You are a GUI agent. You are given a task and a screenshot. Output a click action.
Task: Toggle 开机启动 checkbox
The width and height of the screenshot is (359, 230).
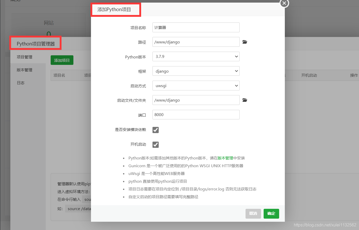(156, 145)
